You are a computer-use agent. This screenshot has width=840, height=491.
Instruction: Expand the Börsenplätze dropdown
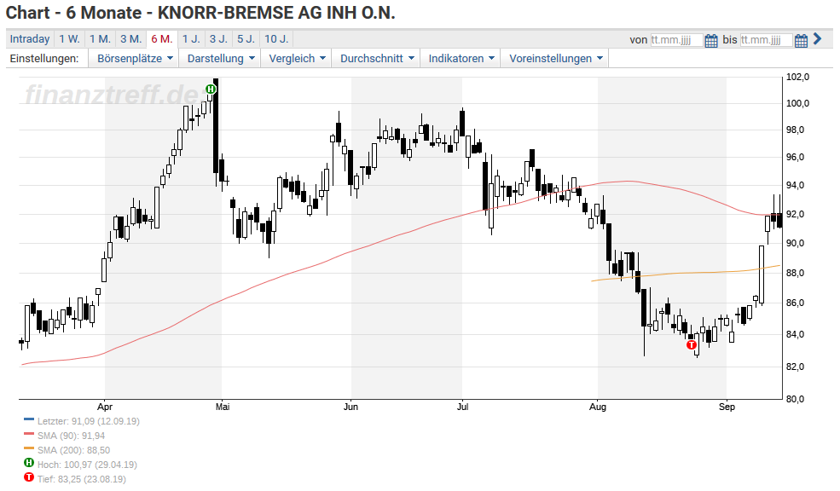point(135,58)
